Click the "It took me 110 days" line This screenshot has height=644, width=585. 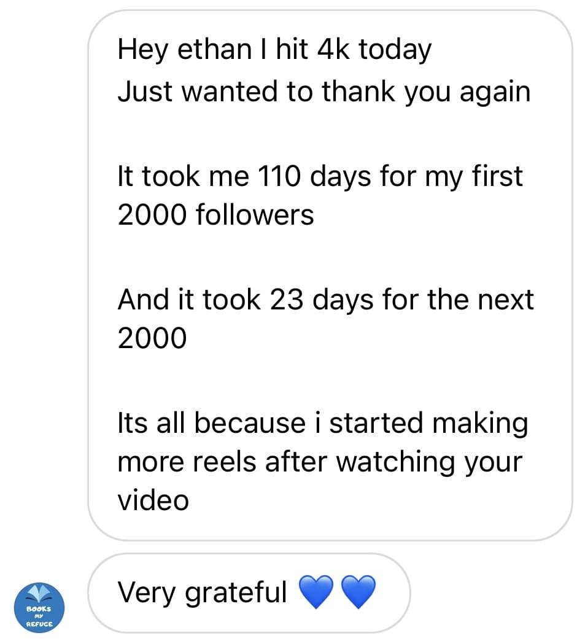click(x=320, y=176)
